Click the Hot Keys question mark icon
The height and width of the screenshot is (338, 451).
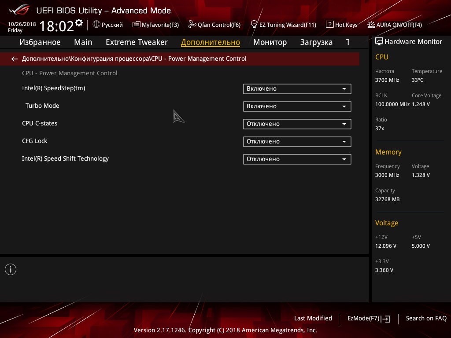329,25
